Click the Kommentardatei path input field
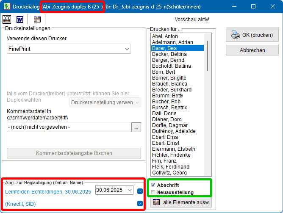The image size is (283, 213). [x=69, y=127]
